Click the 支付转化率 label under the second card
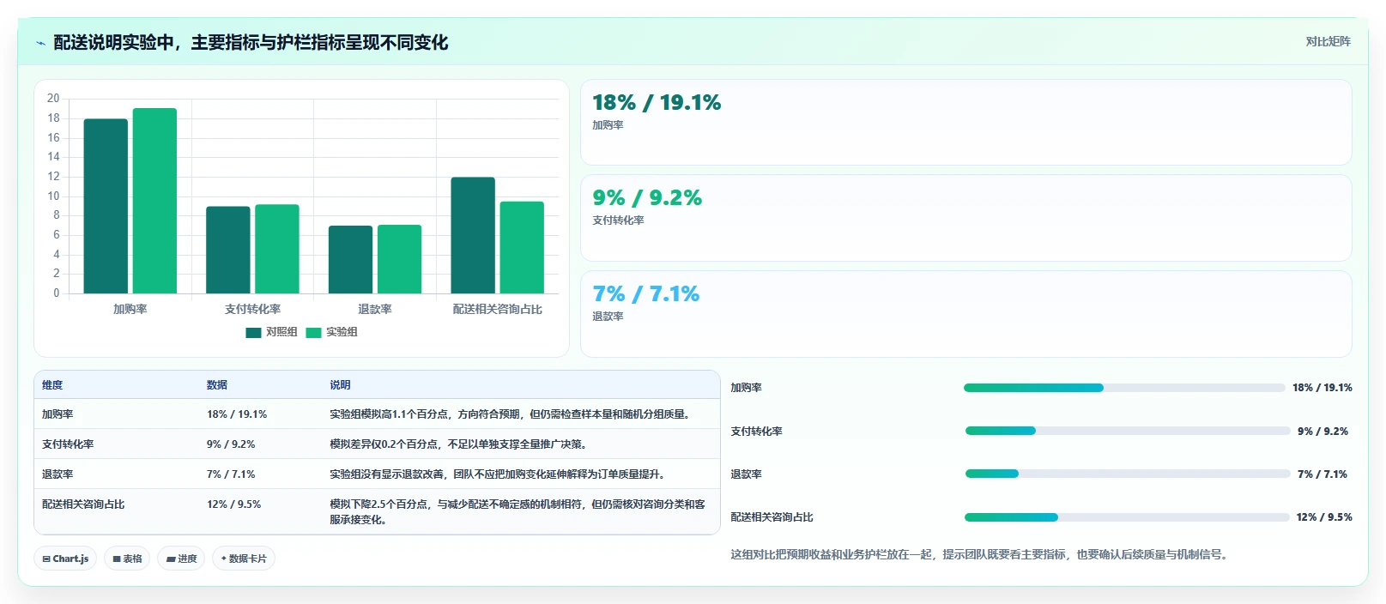1386x604 pixels. click(618, 220)
